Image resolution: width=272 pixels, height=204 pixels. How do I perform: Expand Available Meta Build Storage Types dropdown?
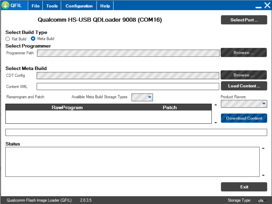pos(142,97)
